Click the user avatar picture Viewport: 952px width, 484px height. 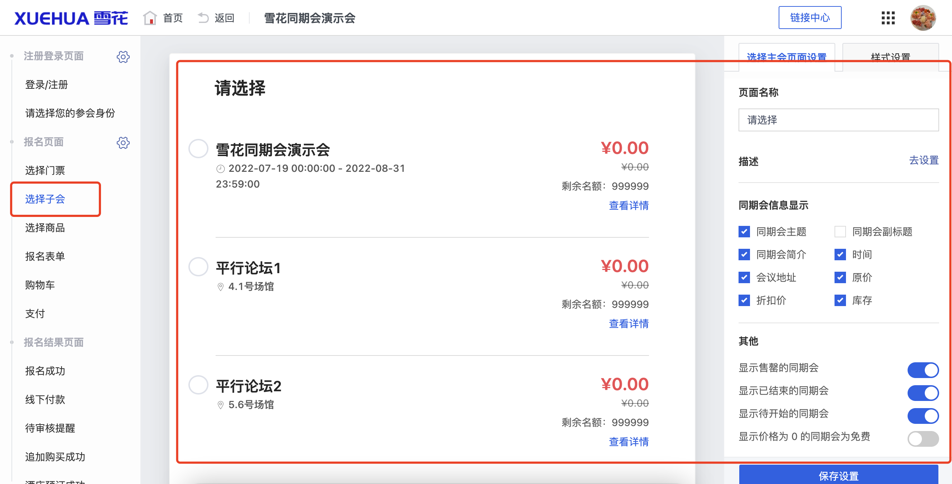click(x=923, y=18)
